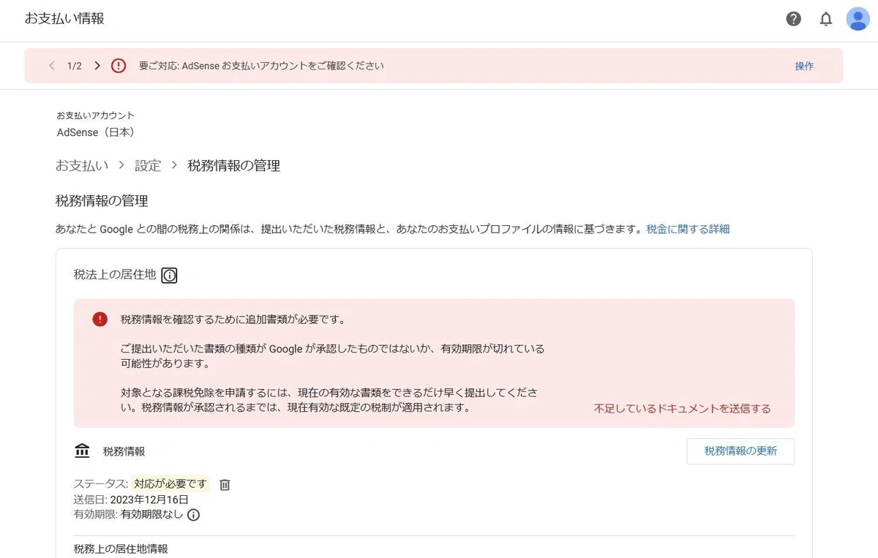Click AdSense（日本） account name
This screenshot has width=878, height=558.
[x=96, y=132]
